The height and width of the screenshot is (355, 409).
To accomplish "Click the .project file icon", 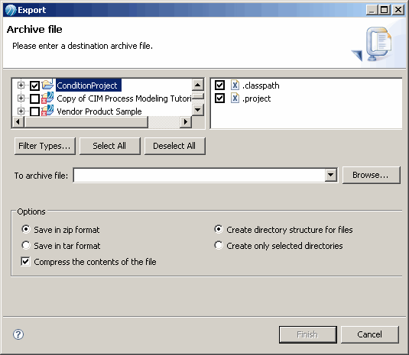I will 235,98.
